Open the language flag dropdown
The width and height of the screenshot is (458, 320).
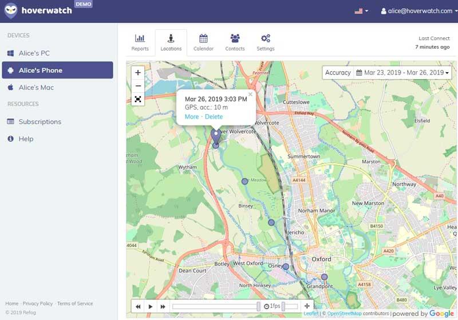tap(361, 11)
